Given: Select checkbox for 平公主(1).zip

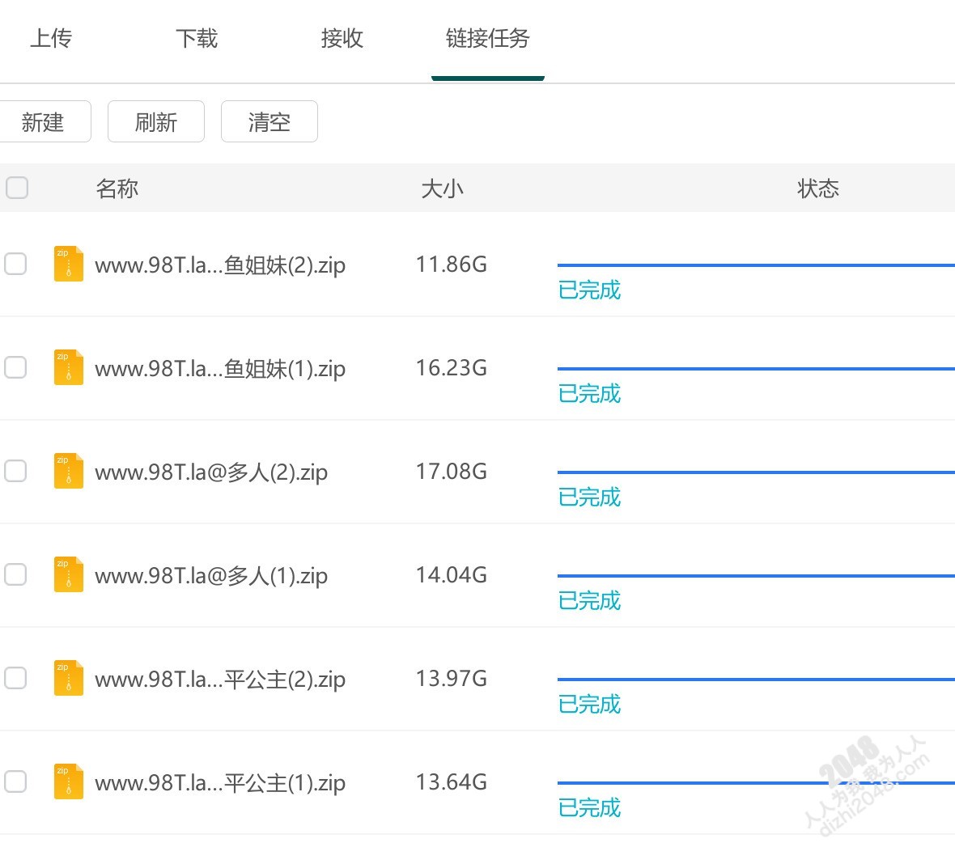Looking at the screenshot, I should click(x=16, y=781).
